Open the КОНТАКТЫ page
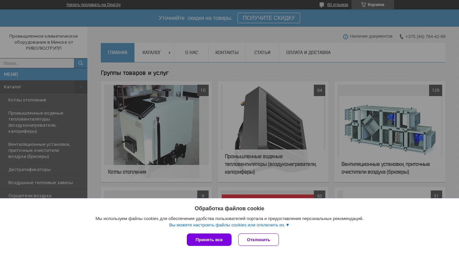This screenshot has width=459, height=258. pyautogui.click(x=227, y=53)
